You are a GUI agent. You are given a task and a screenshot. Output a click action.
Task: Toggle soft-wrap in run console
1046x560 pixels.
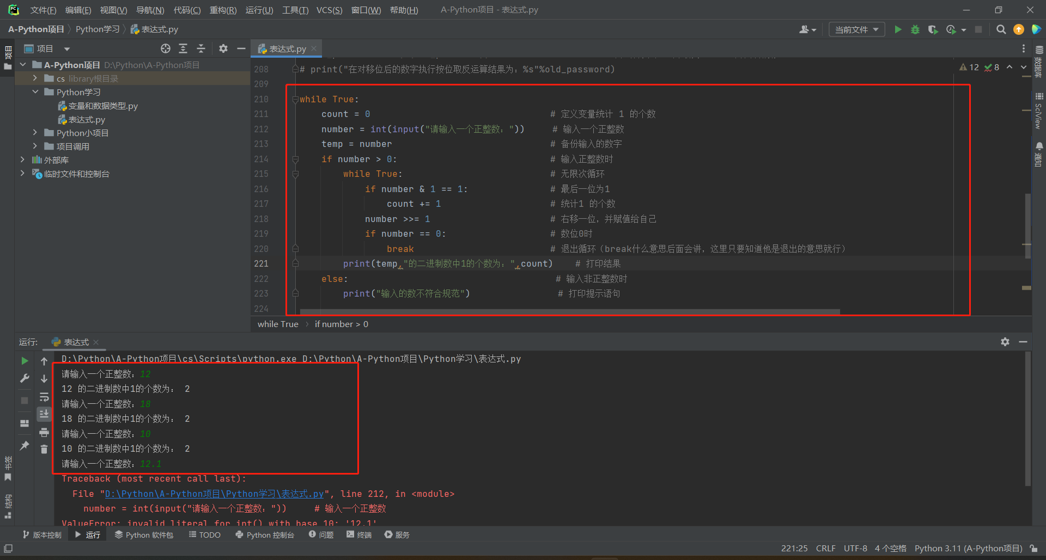pyautogui.click(x=44, y=397)
